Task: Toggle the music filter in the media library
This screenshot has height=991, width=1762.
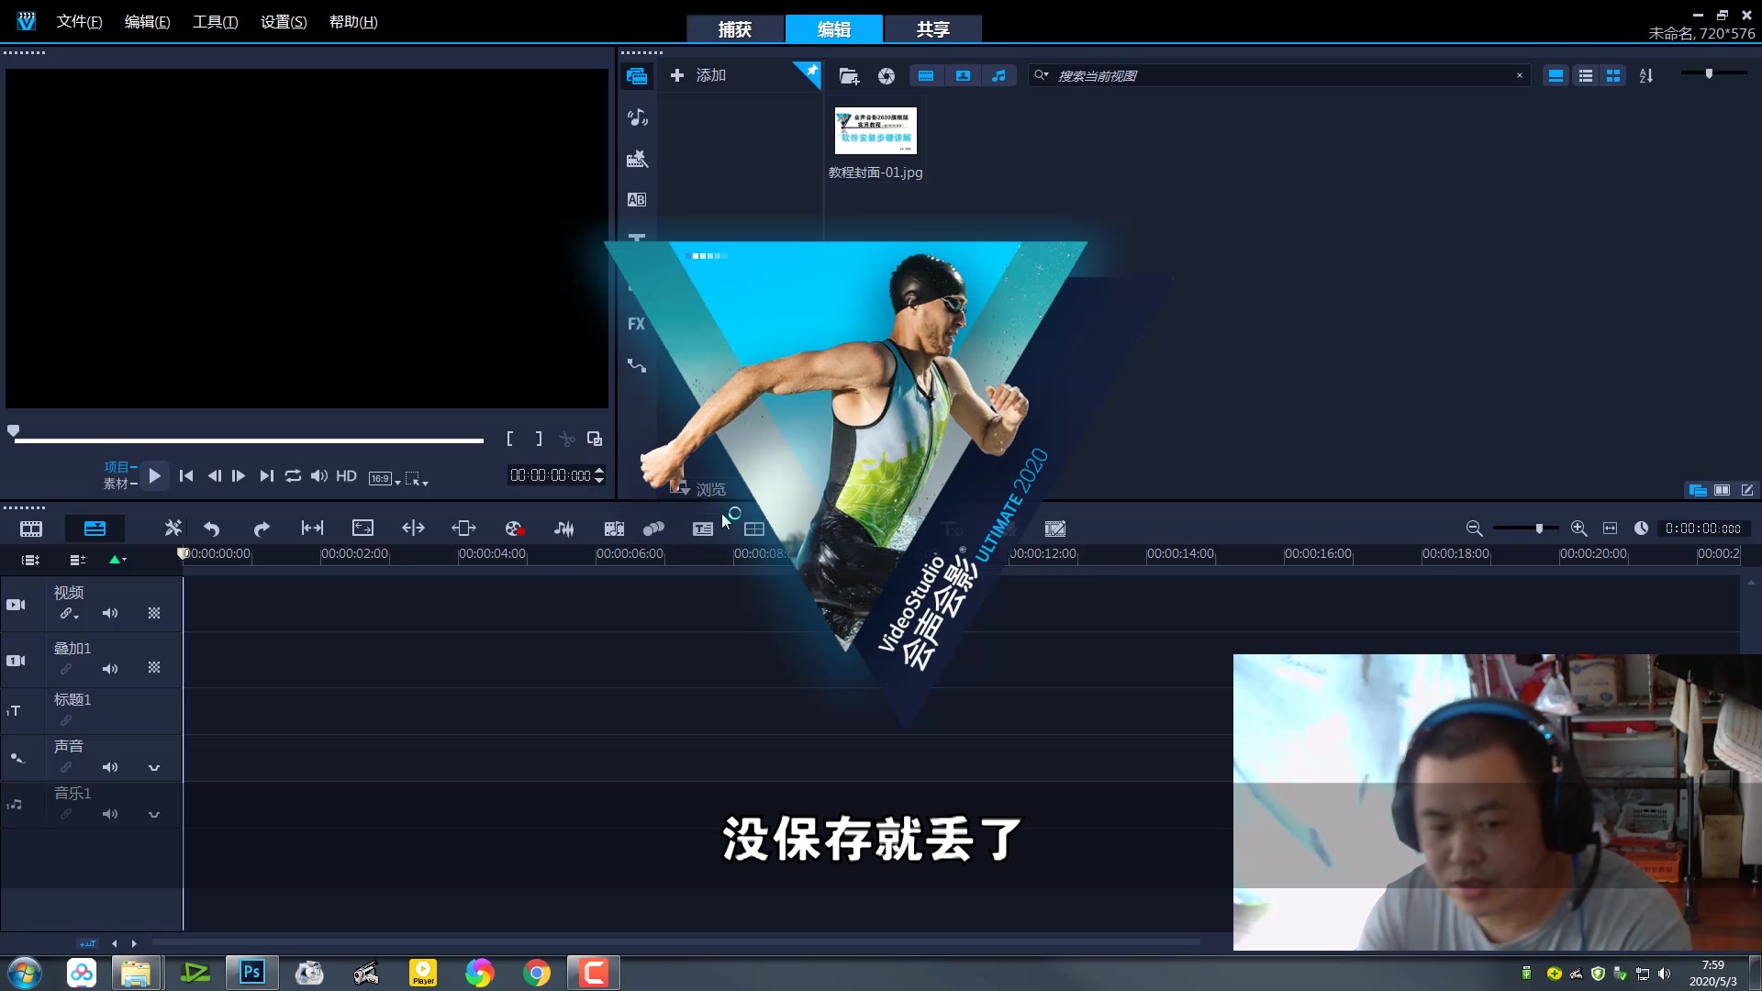Action: (999, 75)
